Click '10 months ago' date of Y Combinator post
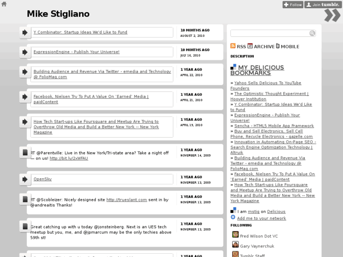The width and height of the screenshot is (343, 257). 195,30
